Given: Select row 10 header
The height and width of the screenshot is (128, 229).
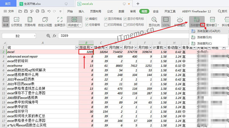Looking at the screenshot, I should click(3, 88).
